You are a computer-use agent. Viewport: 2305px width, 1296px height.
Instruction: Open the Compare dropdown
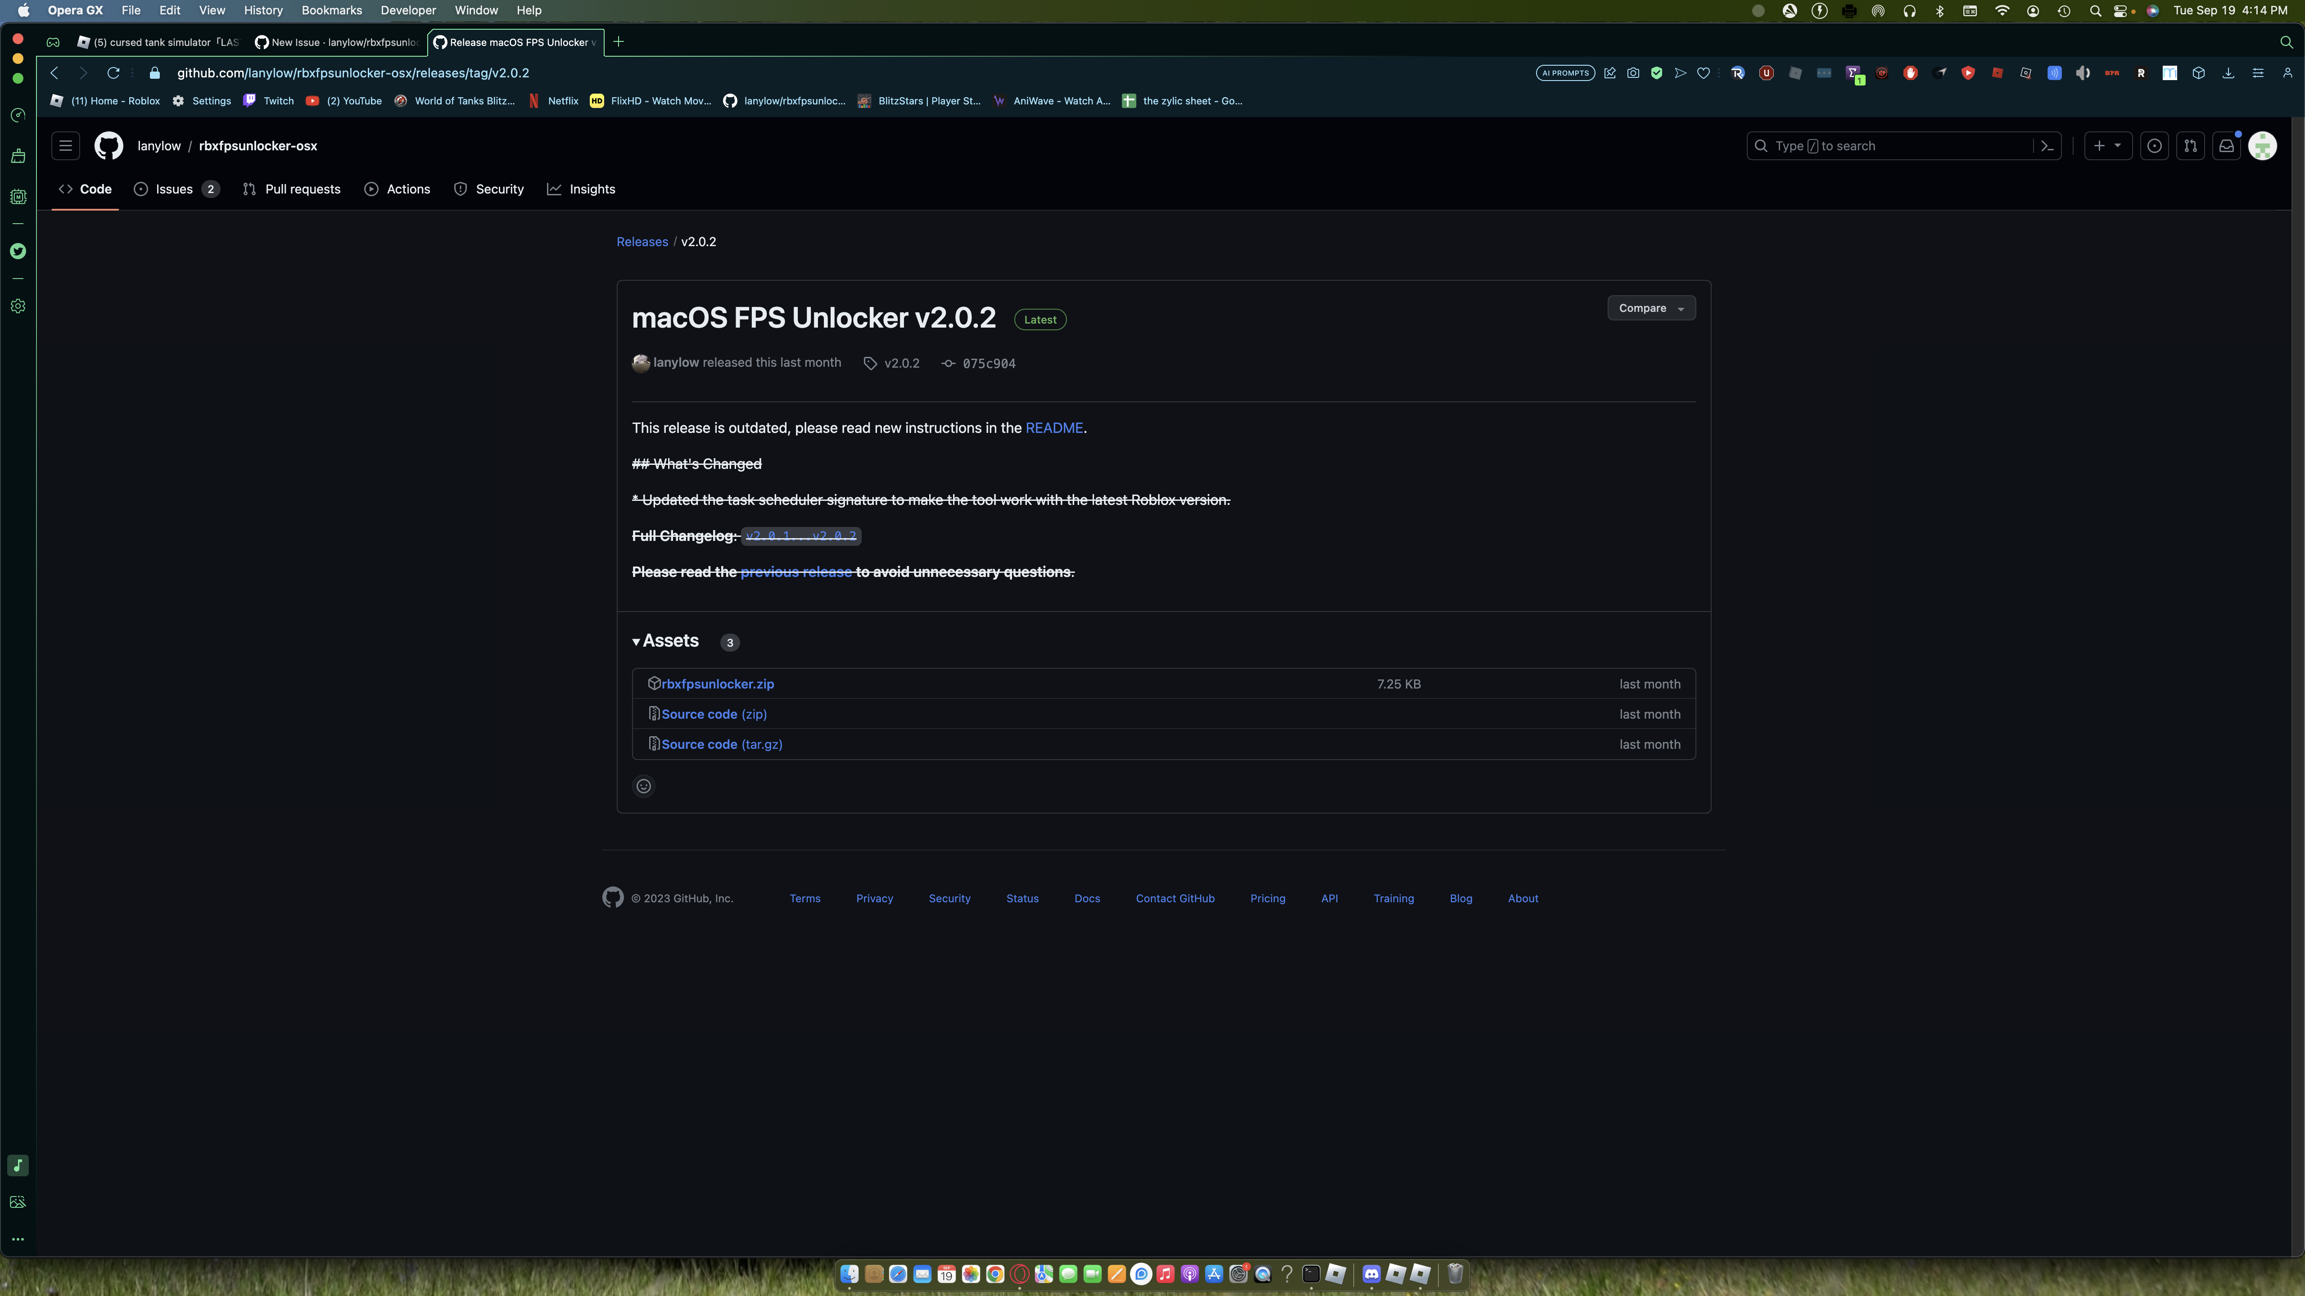[x=1651, y=308]
